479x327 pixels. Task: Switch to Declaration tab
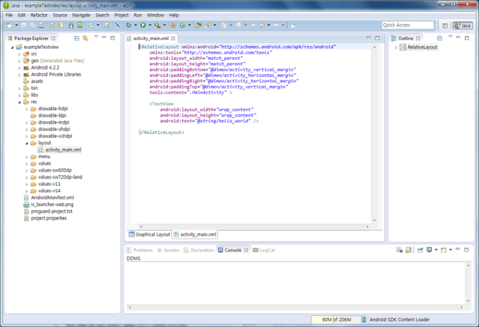[x=199, y=250]
